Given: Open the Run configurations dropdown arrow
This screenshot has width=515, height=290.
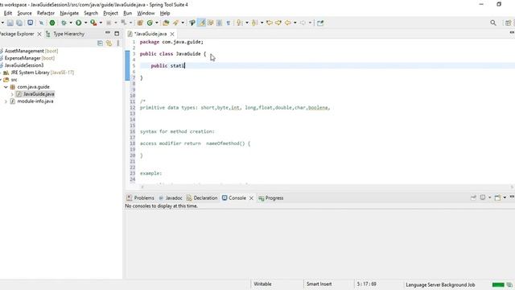Looking at the screenshot, I should click(86, 23).
